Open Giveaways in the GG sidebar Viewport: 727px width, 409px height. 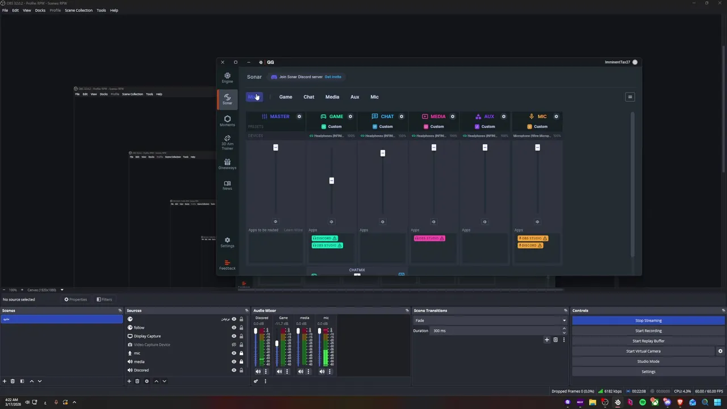pyautogui.click(x=227, y=164)
